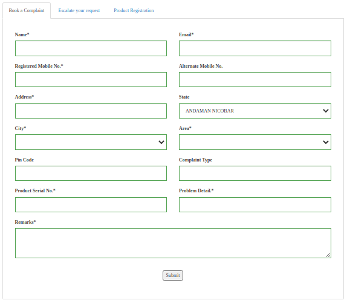Click inside the Remarks text area
The width and height of the screenshot is (347, 303).
[173, 243]
